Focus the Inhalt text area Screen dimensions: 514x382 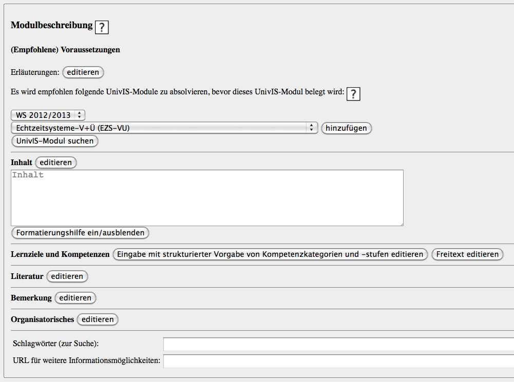pos(207,198)
